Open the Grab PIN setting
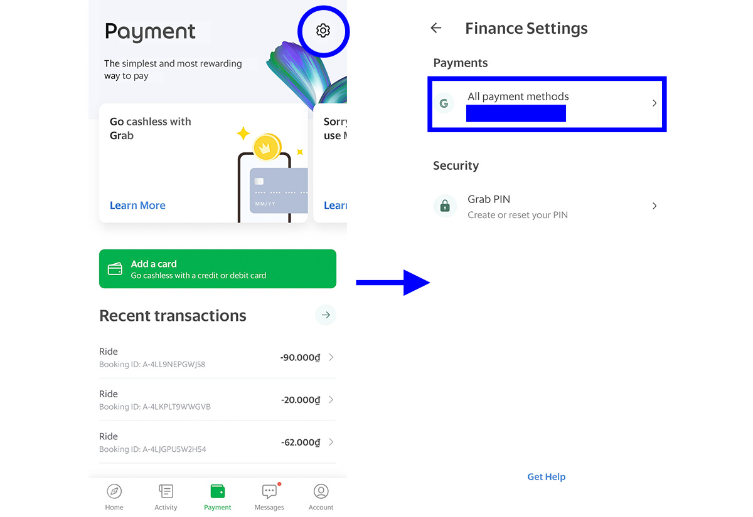 point(547,206)
